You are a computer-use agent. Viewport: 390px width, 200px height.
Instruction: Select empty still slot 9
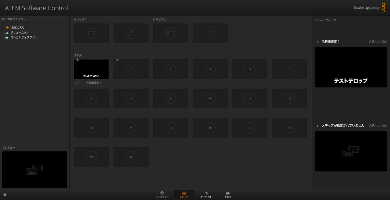(x=171, y=98)
